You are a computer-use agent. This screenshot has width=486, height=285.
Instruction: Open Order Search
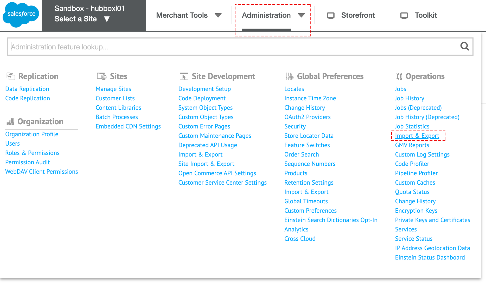click(302, 154)
